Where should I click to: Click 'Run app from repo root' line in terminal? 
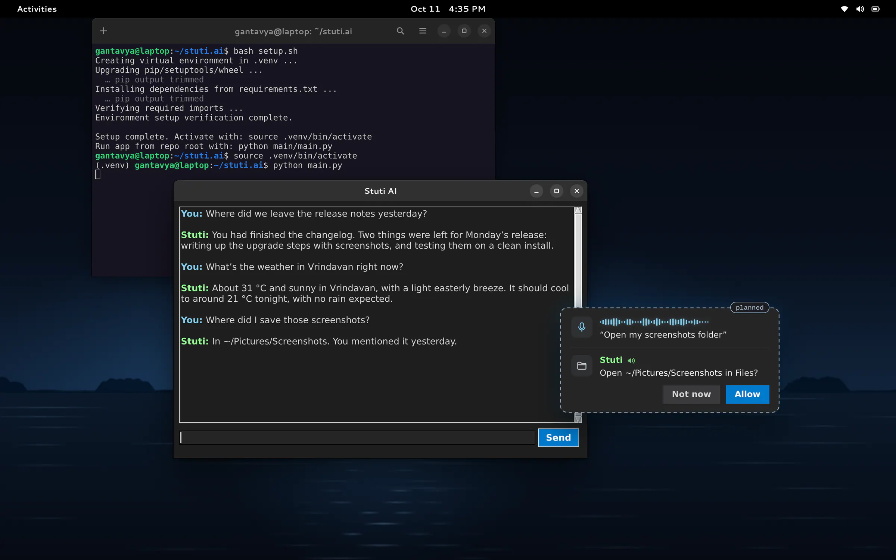pos(214,146)
